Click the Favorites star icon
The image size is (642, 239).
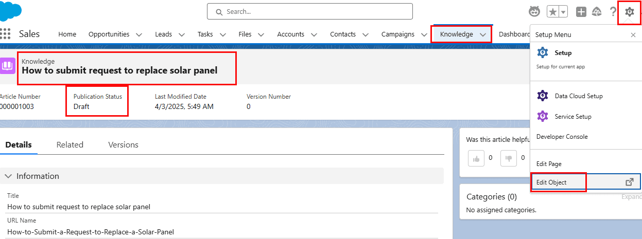[552, 12]
